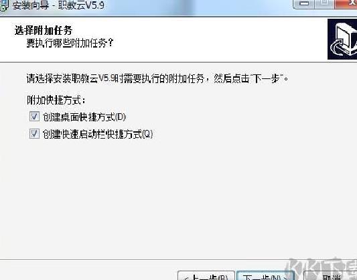This screenshot has width=357, height=280.
Task: Click the 创建桌面快捷方式(D) label text
Action: pos(84,117)
